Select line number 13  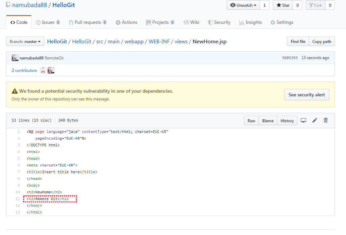click(x=18, y=212)
